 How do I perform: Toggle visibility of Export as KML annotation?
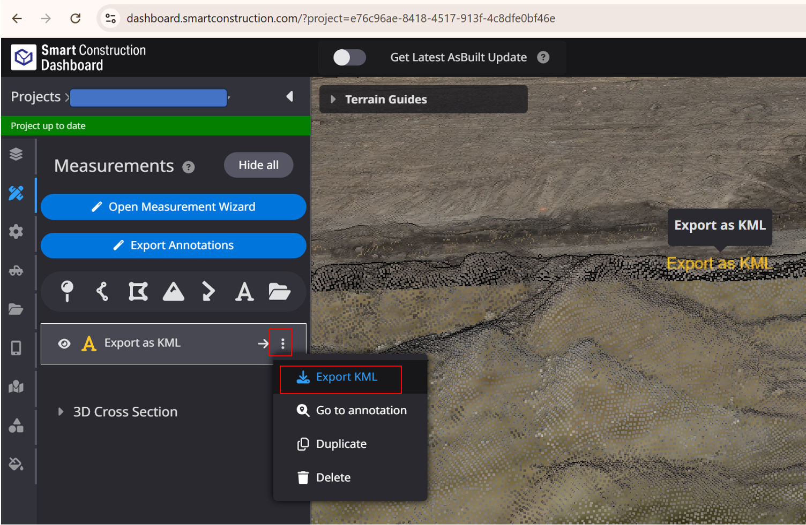[x=64, y=344]
